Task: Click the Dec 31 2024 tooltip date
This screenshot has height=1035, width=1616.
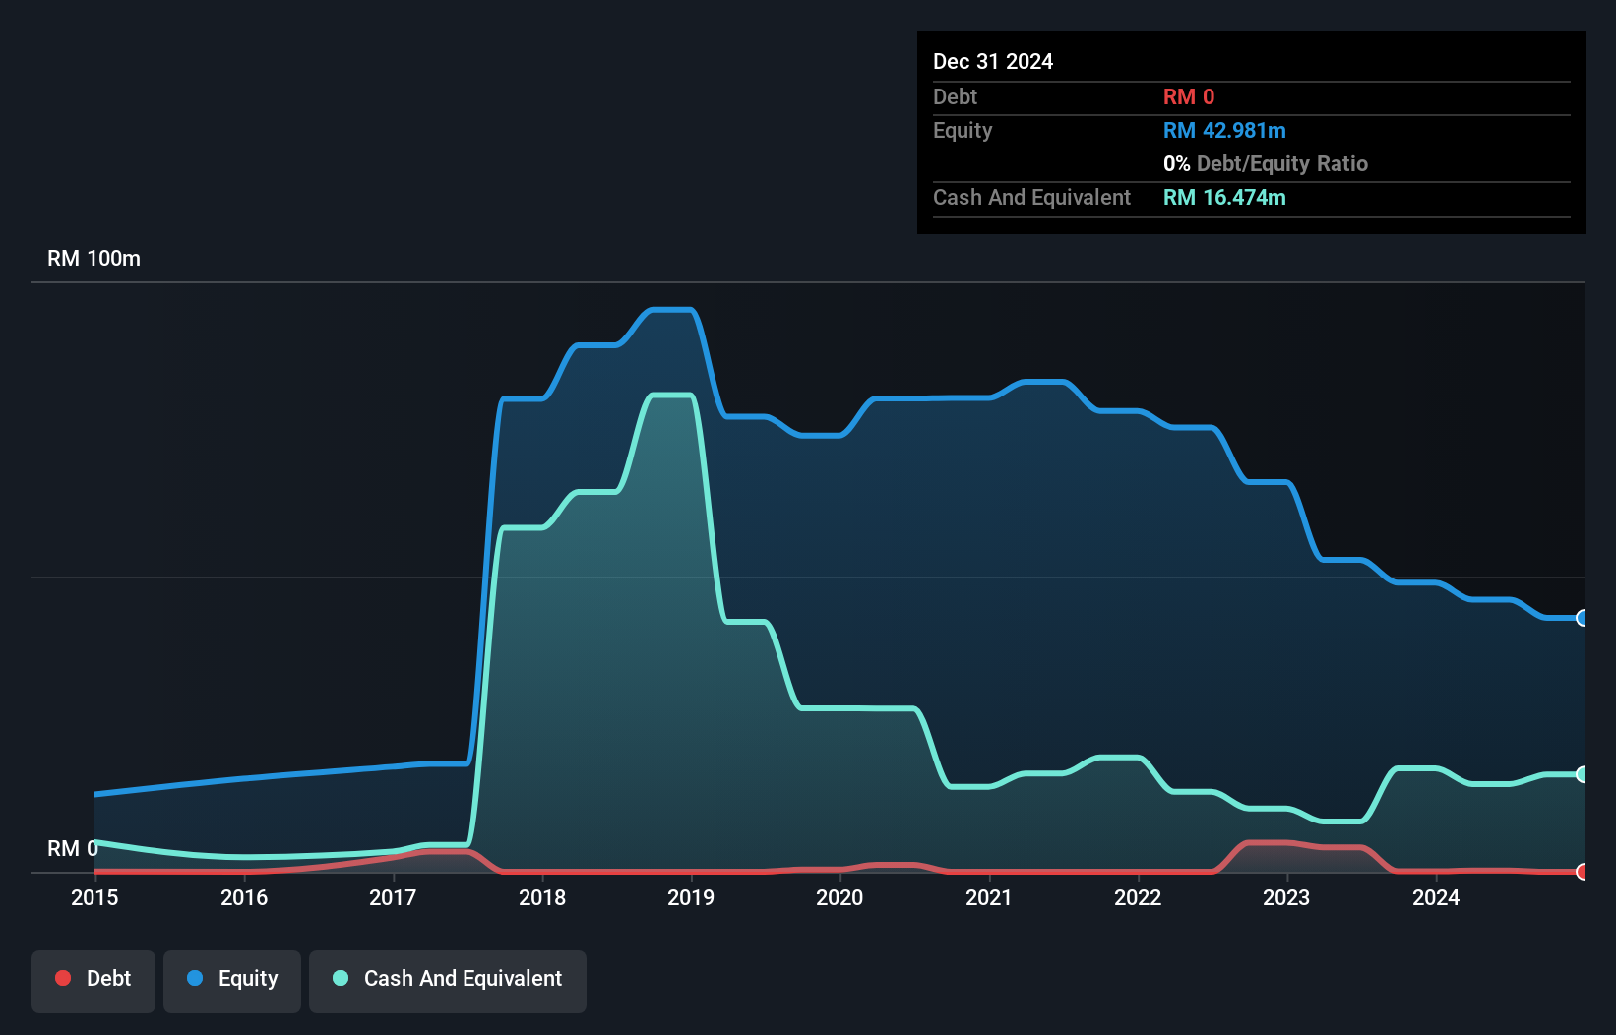Action: 993,61
